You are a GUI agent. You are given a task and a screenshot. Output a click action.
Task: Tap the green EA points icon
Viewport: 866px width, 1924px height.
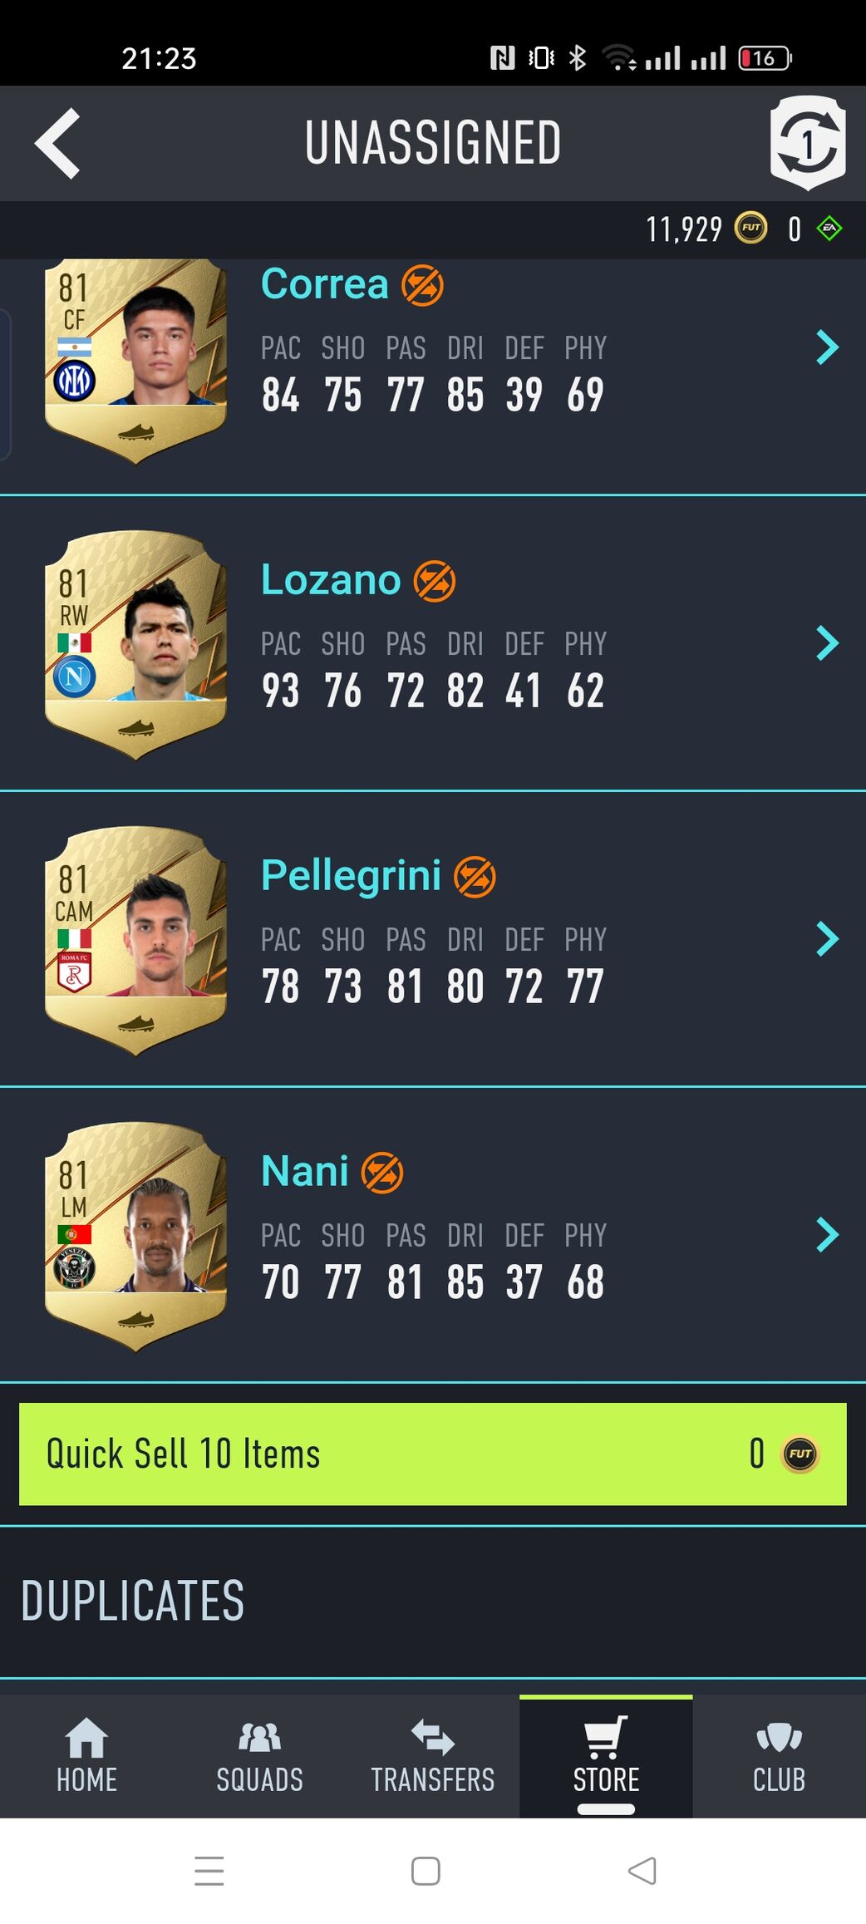coord(829,229)
